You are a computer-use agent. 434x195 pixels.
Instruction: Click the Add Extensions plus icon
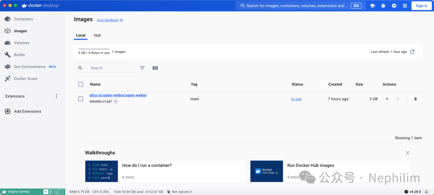coord(8,111)
